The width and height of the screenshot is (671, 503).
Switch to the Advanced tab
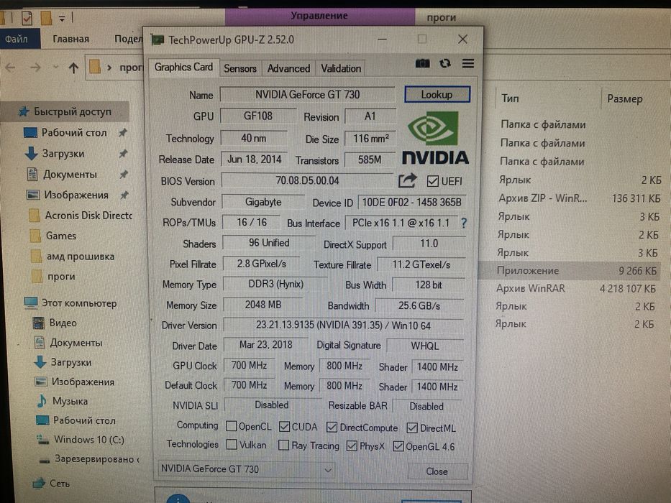coord(288,68)
